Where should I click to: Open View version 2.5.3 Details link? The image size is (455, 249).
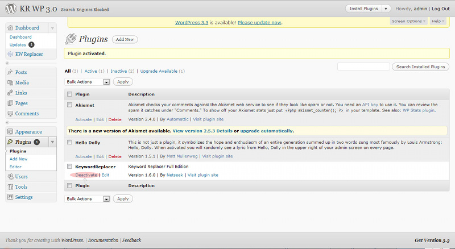pos(202,131)
